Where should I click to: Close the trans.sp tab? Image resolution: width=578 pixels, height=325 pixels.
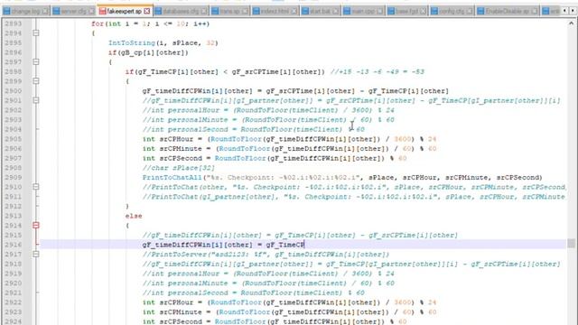(245, 11)
